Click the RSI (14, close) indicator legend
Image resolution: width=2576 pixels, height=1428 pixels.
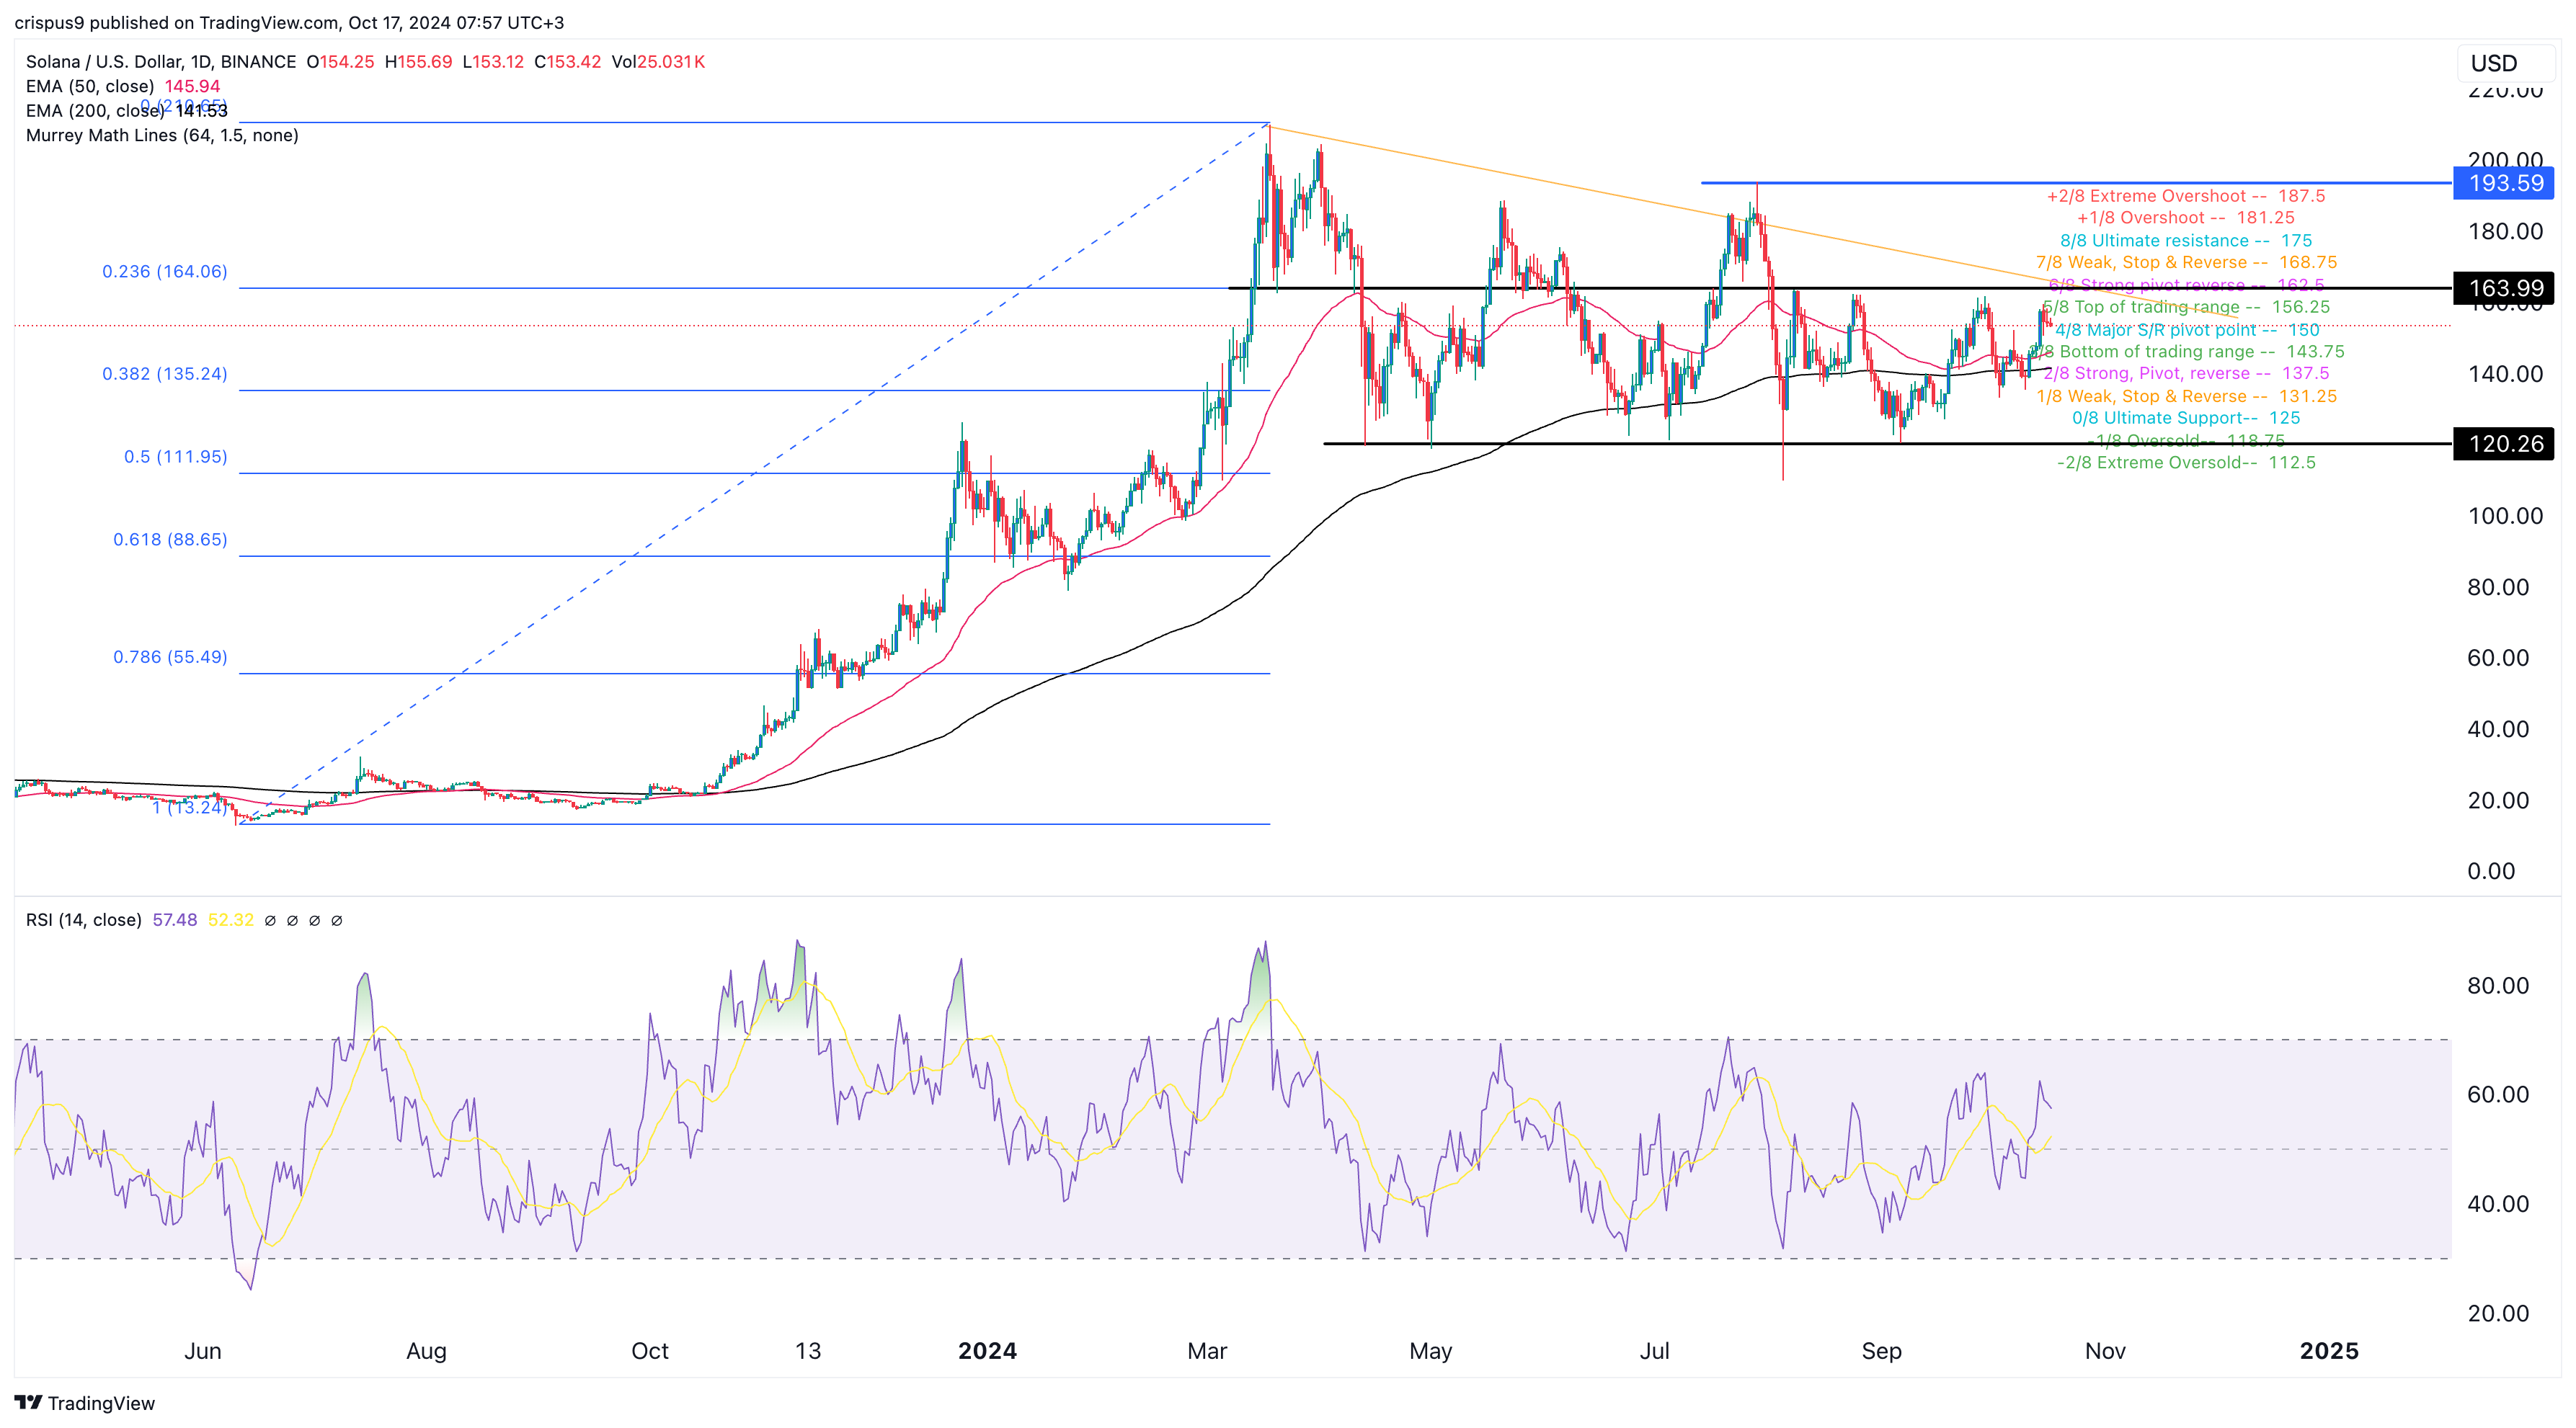tap(84, 919)
